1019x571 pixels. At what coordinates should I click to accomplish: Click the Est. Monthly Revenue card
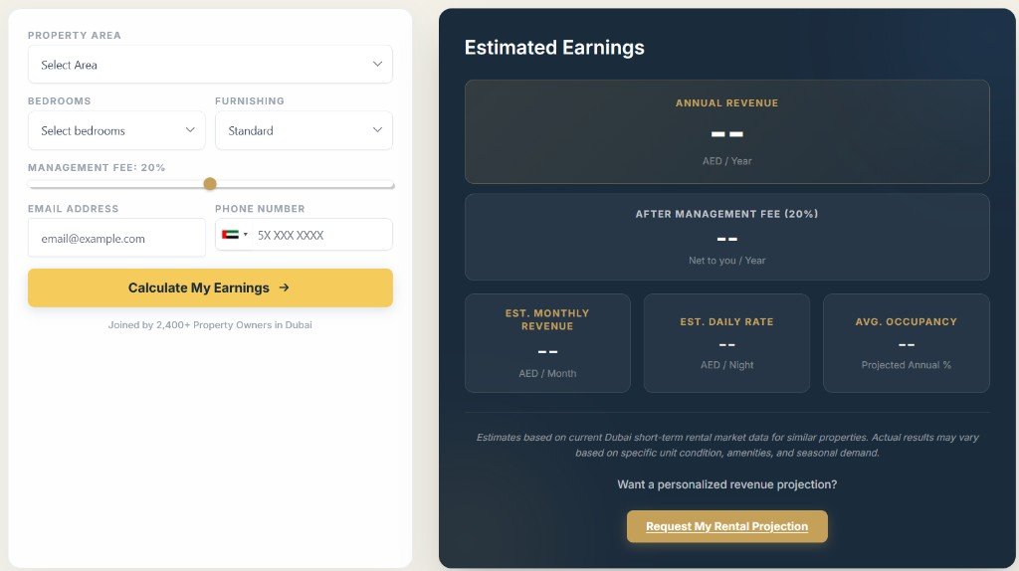click(x=547, y=343)
